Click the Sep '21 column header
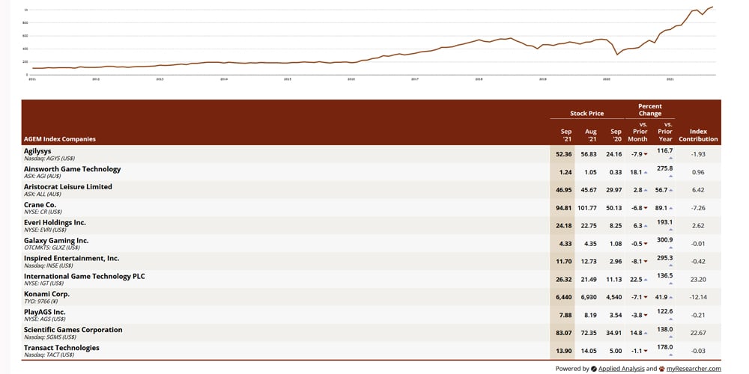749x374 pixels. coord(566,135)
